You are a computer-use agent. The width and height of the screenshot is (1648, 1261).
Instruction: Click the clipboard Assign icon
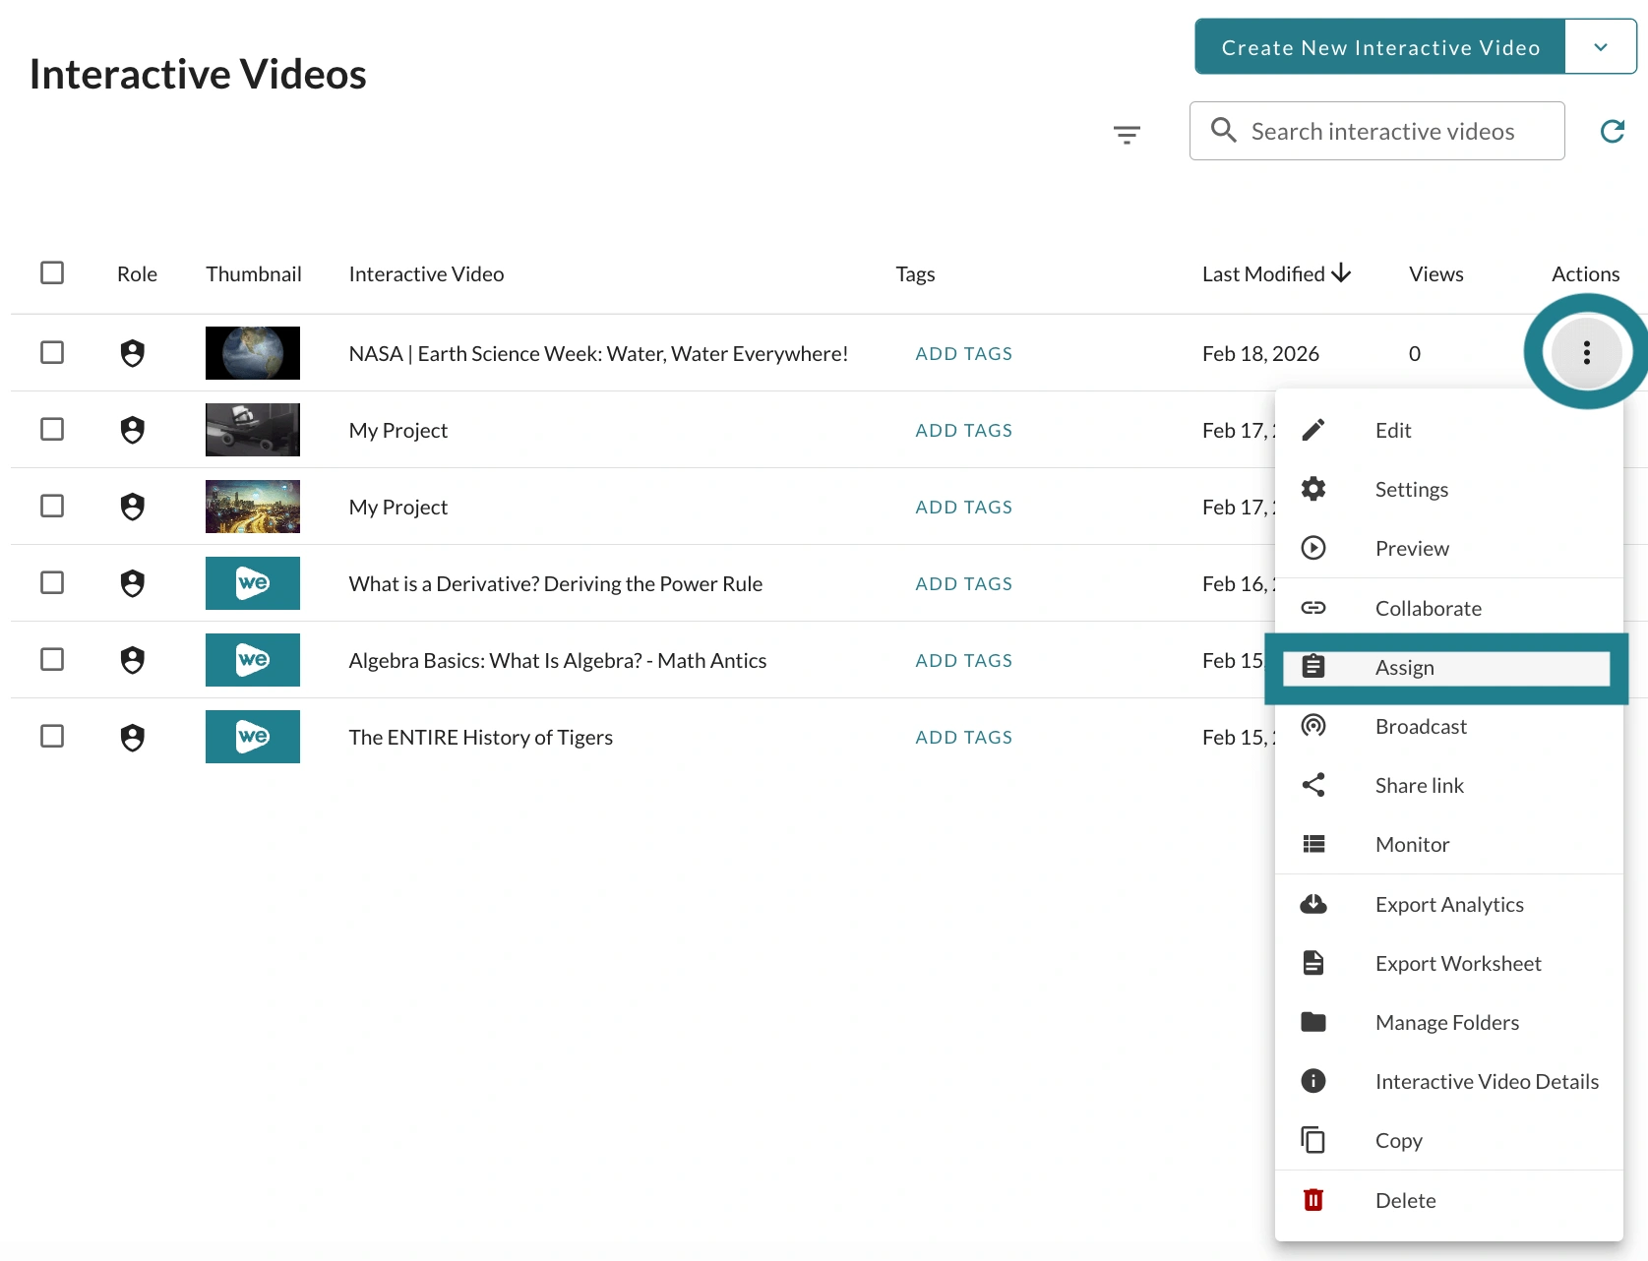(x=1313, y=667)
